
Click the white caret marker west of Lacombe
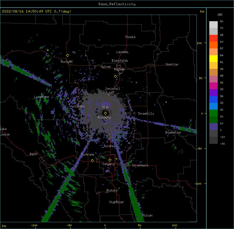point(108,54)
